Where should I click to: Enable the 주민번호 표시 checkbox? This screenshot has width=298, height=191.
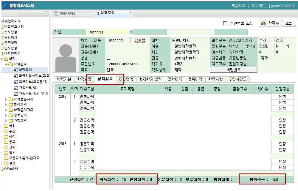pyautogui.click(x=226, y=23)
